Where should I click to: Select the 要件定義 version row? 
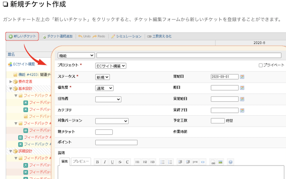pyautogui.click(x=26, y=82)
